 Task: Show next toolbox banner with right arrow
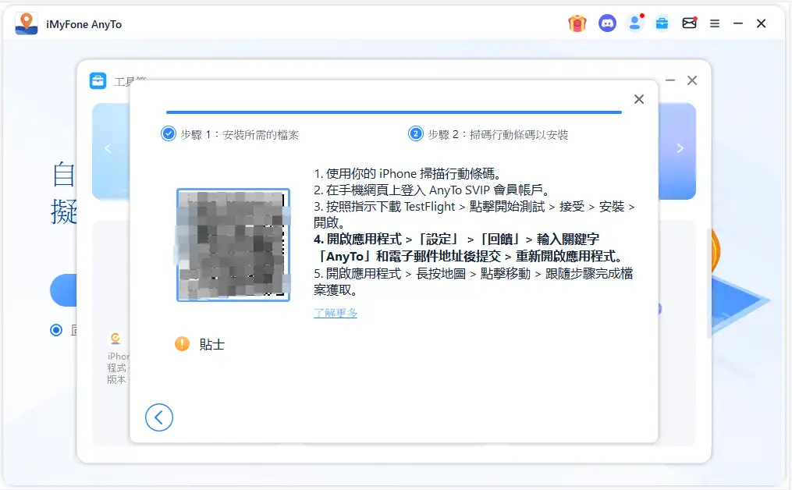point(680,148)
